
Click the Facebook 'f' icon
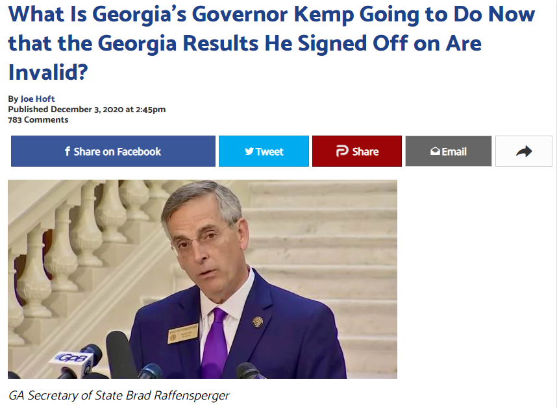(67, 152)
